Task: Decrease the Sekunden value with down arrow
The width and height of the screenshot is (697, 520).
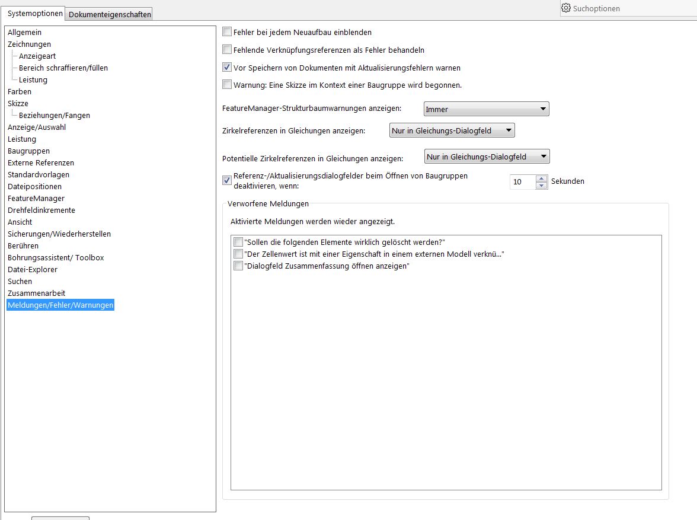Action: pyautogui.click(x=542, y=186)
